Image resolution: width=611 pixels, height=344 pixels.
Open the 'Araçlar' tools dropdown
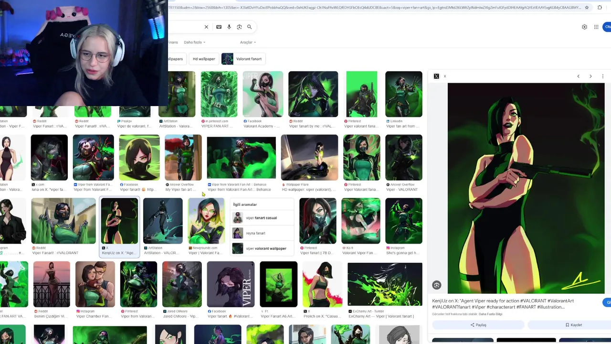click(248, 43)
